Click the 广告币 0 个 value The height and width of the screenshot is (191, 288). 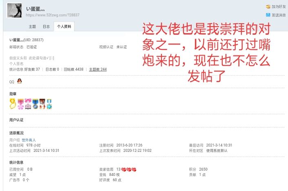(x=19, y=180)
